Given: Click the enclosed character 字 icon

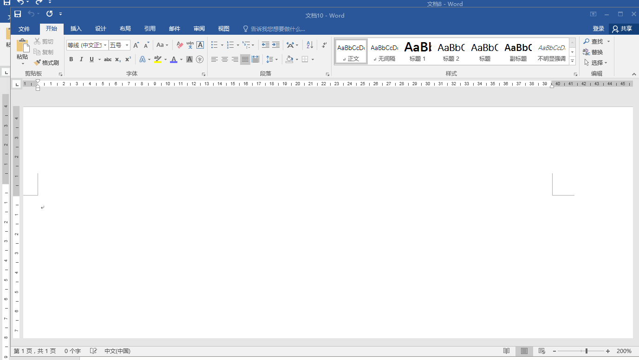Looking at the screenshot, I should (x=200, y=59).
